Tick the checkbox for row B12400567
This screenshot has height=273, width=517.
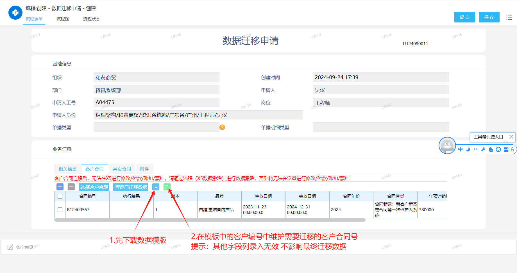click(60, 210)
